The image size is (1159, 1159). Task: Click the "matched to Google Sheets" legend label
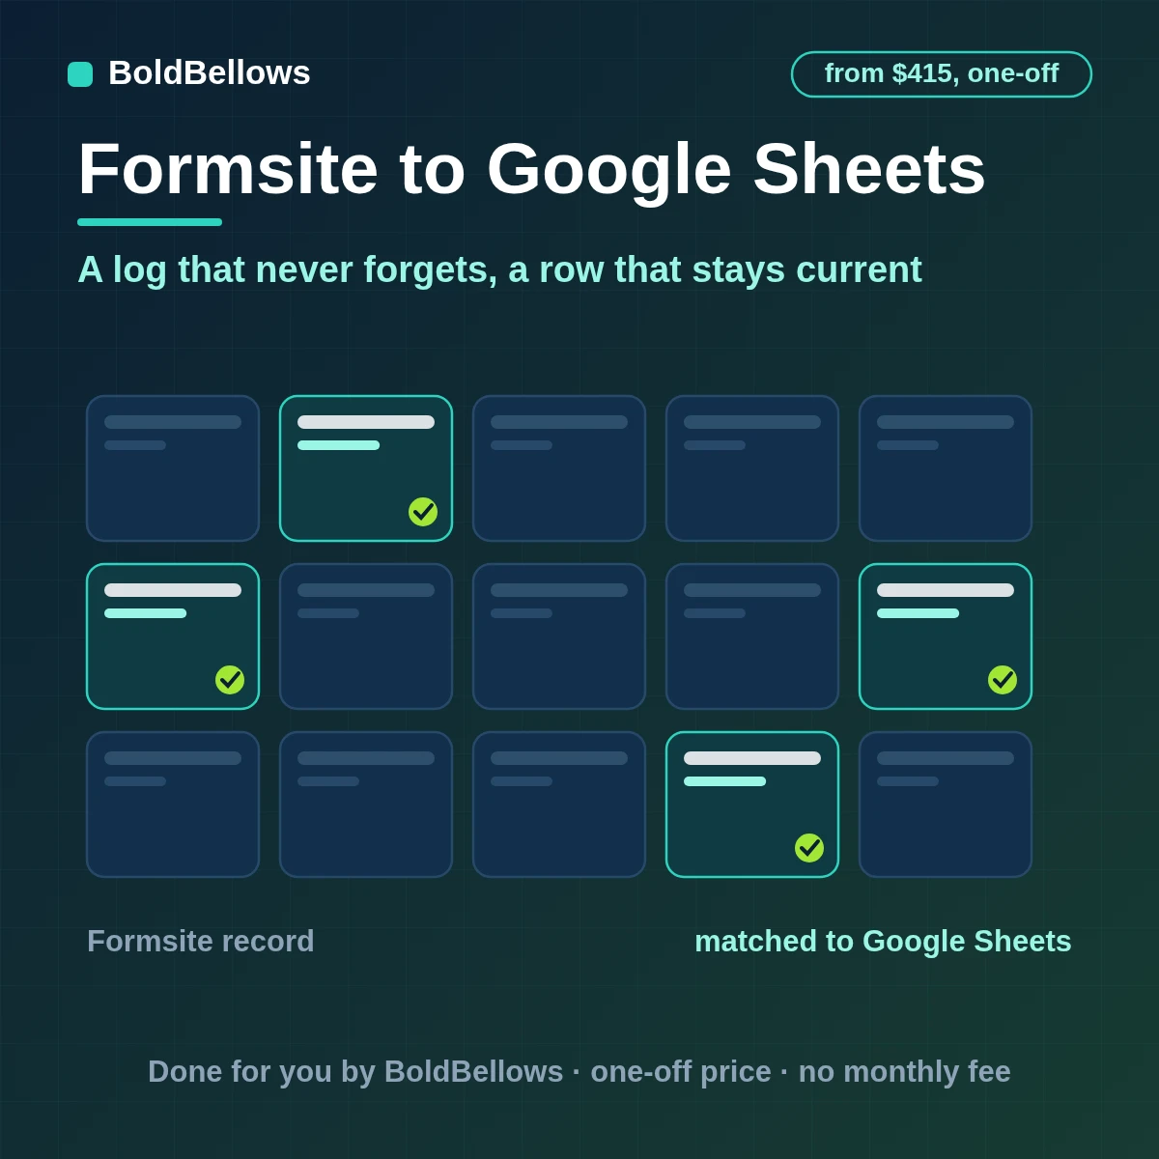click(x=883, y=941)
